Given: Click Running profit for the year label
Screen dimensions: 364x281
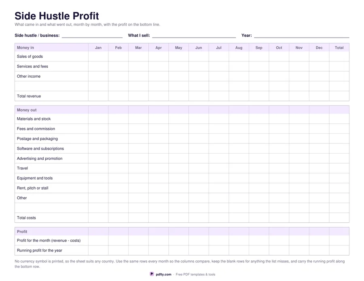Looking at the screenshot, I should point(40,251).
